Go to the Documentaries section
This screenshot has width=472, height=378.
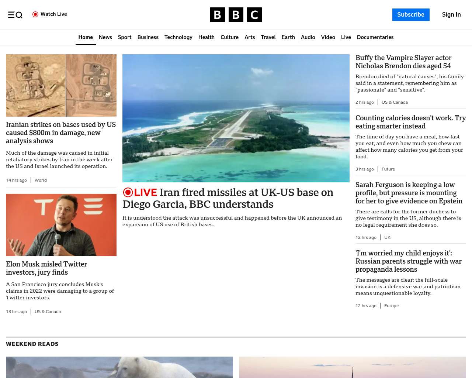click(x=375, y=37)
